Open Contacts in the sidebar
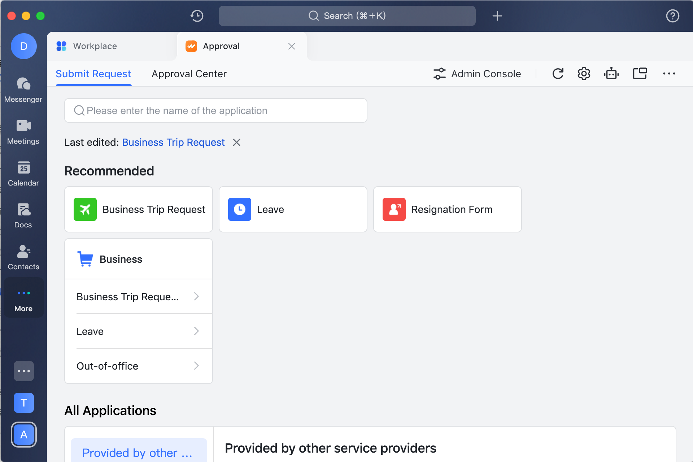The height and width of the screenshot is (462, 693). (x=23, y=257)
